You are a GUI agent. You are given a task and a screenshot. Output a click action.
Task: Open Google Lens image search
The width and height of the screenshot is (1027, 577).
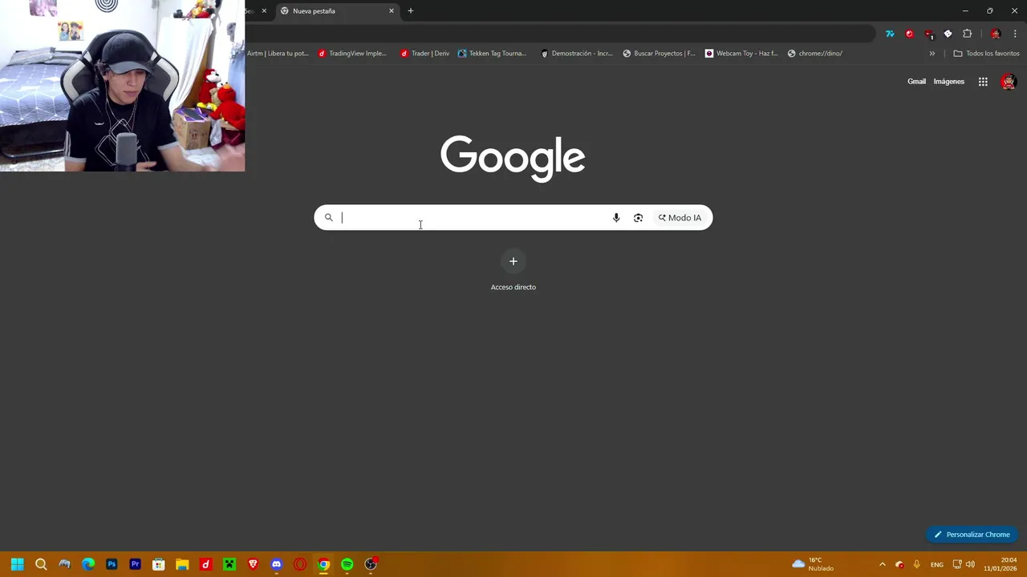[638, 218]
